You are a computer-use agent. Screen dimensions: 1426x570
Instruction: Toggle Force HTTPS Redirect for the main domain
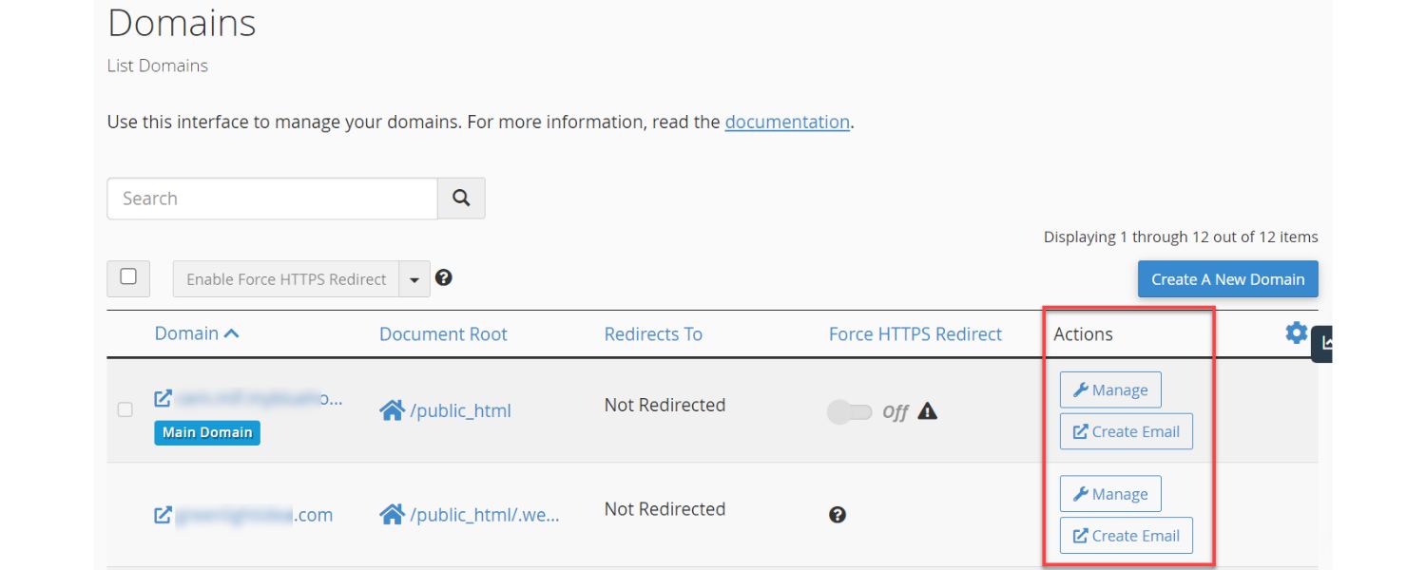point(851,411)
